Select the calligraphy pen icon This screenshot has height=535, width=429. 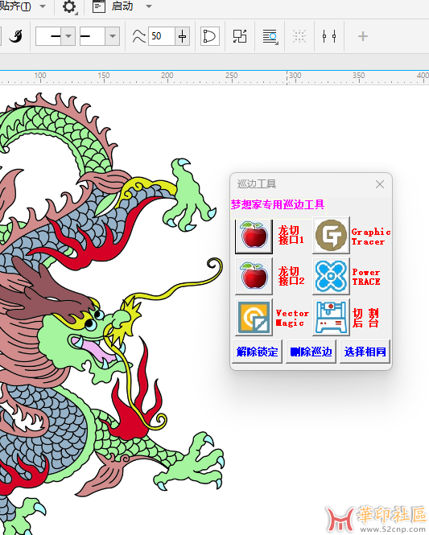16,36
